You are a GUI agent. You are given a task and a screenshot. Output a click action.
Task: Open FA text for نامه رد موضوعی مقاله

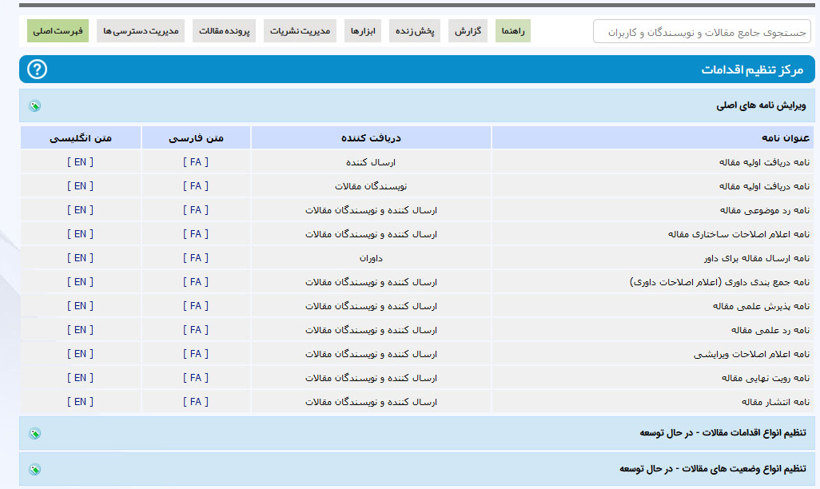pos(196,210)
